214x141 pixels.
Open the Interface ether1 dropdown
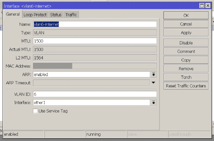(x=154, y=102)
